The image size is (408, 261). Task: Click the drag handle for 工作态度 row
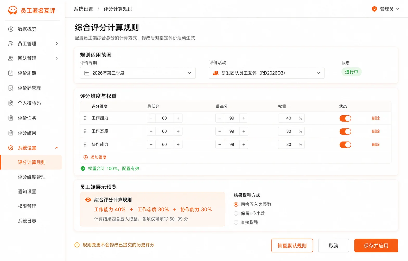[x=85, y=131]
